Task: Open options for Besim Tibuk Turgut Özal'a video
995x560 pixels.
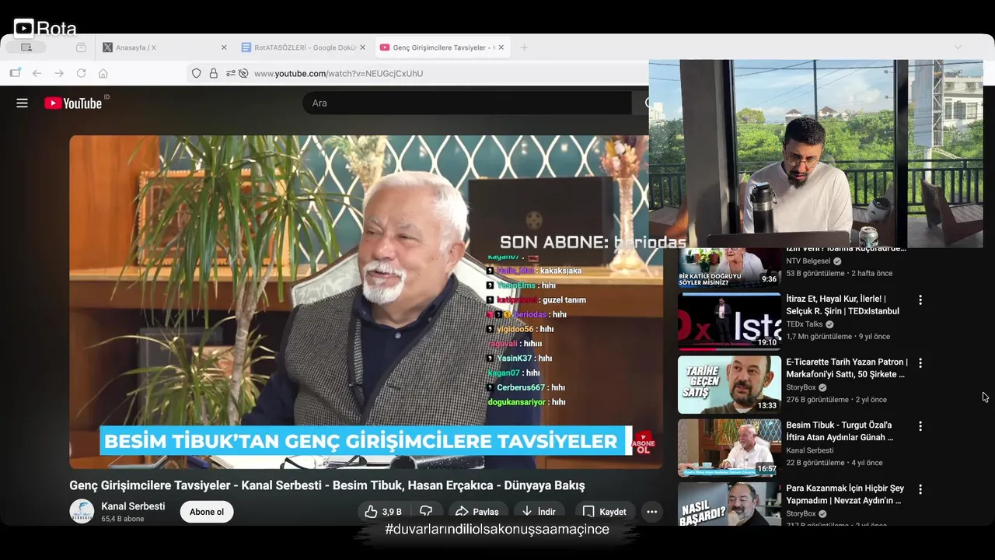Action: point(920,426)
